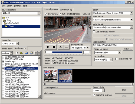Image resolution: width=135 pixels, height=104 pixels.
Task: Toggle the preview On checkbox
Action: tap(46, 14)
